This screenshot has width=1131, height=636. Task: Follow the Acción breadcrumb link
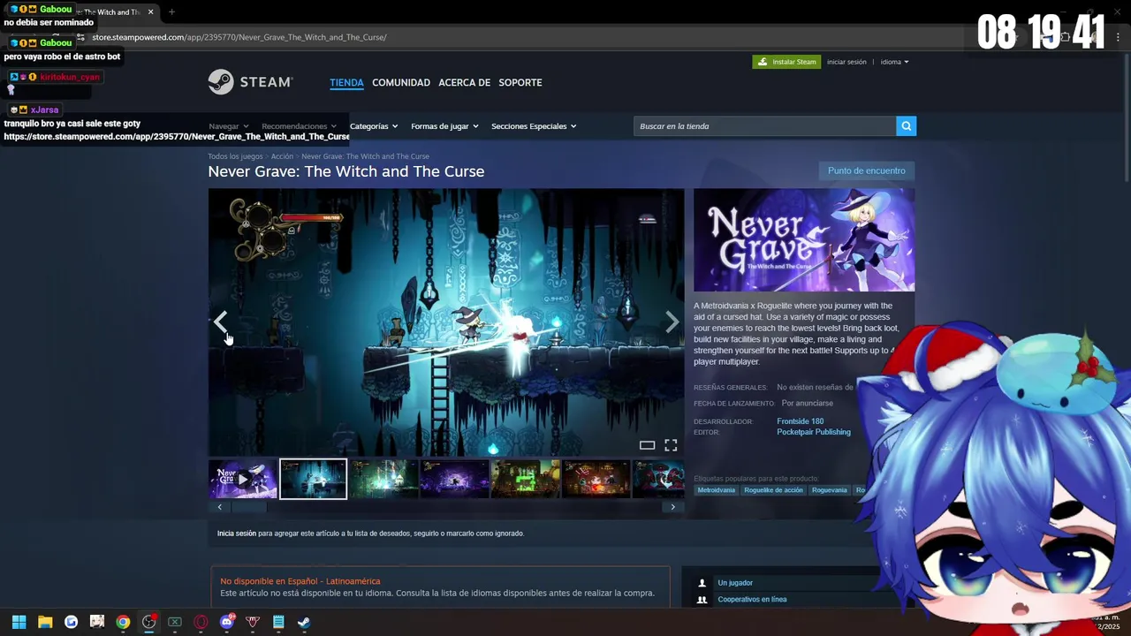[x=282, y=156]
